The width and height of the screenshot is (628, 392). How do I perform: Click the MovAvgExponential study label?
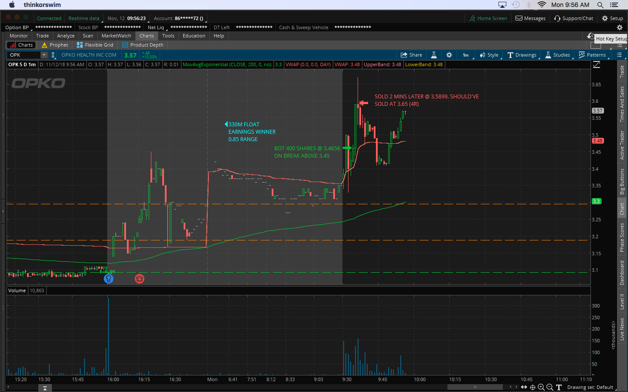(x=227, y=64)
